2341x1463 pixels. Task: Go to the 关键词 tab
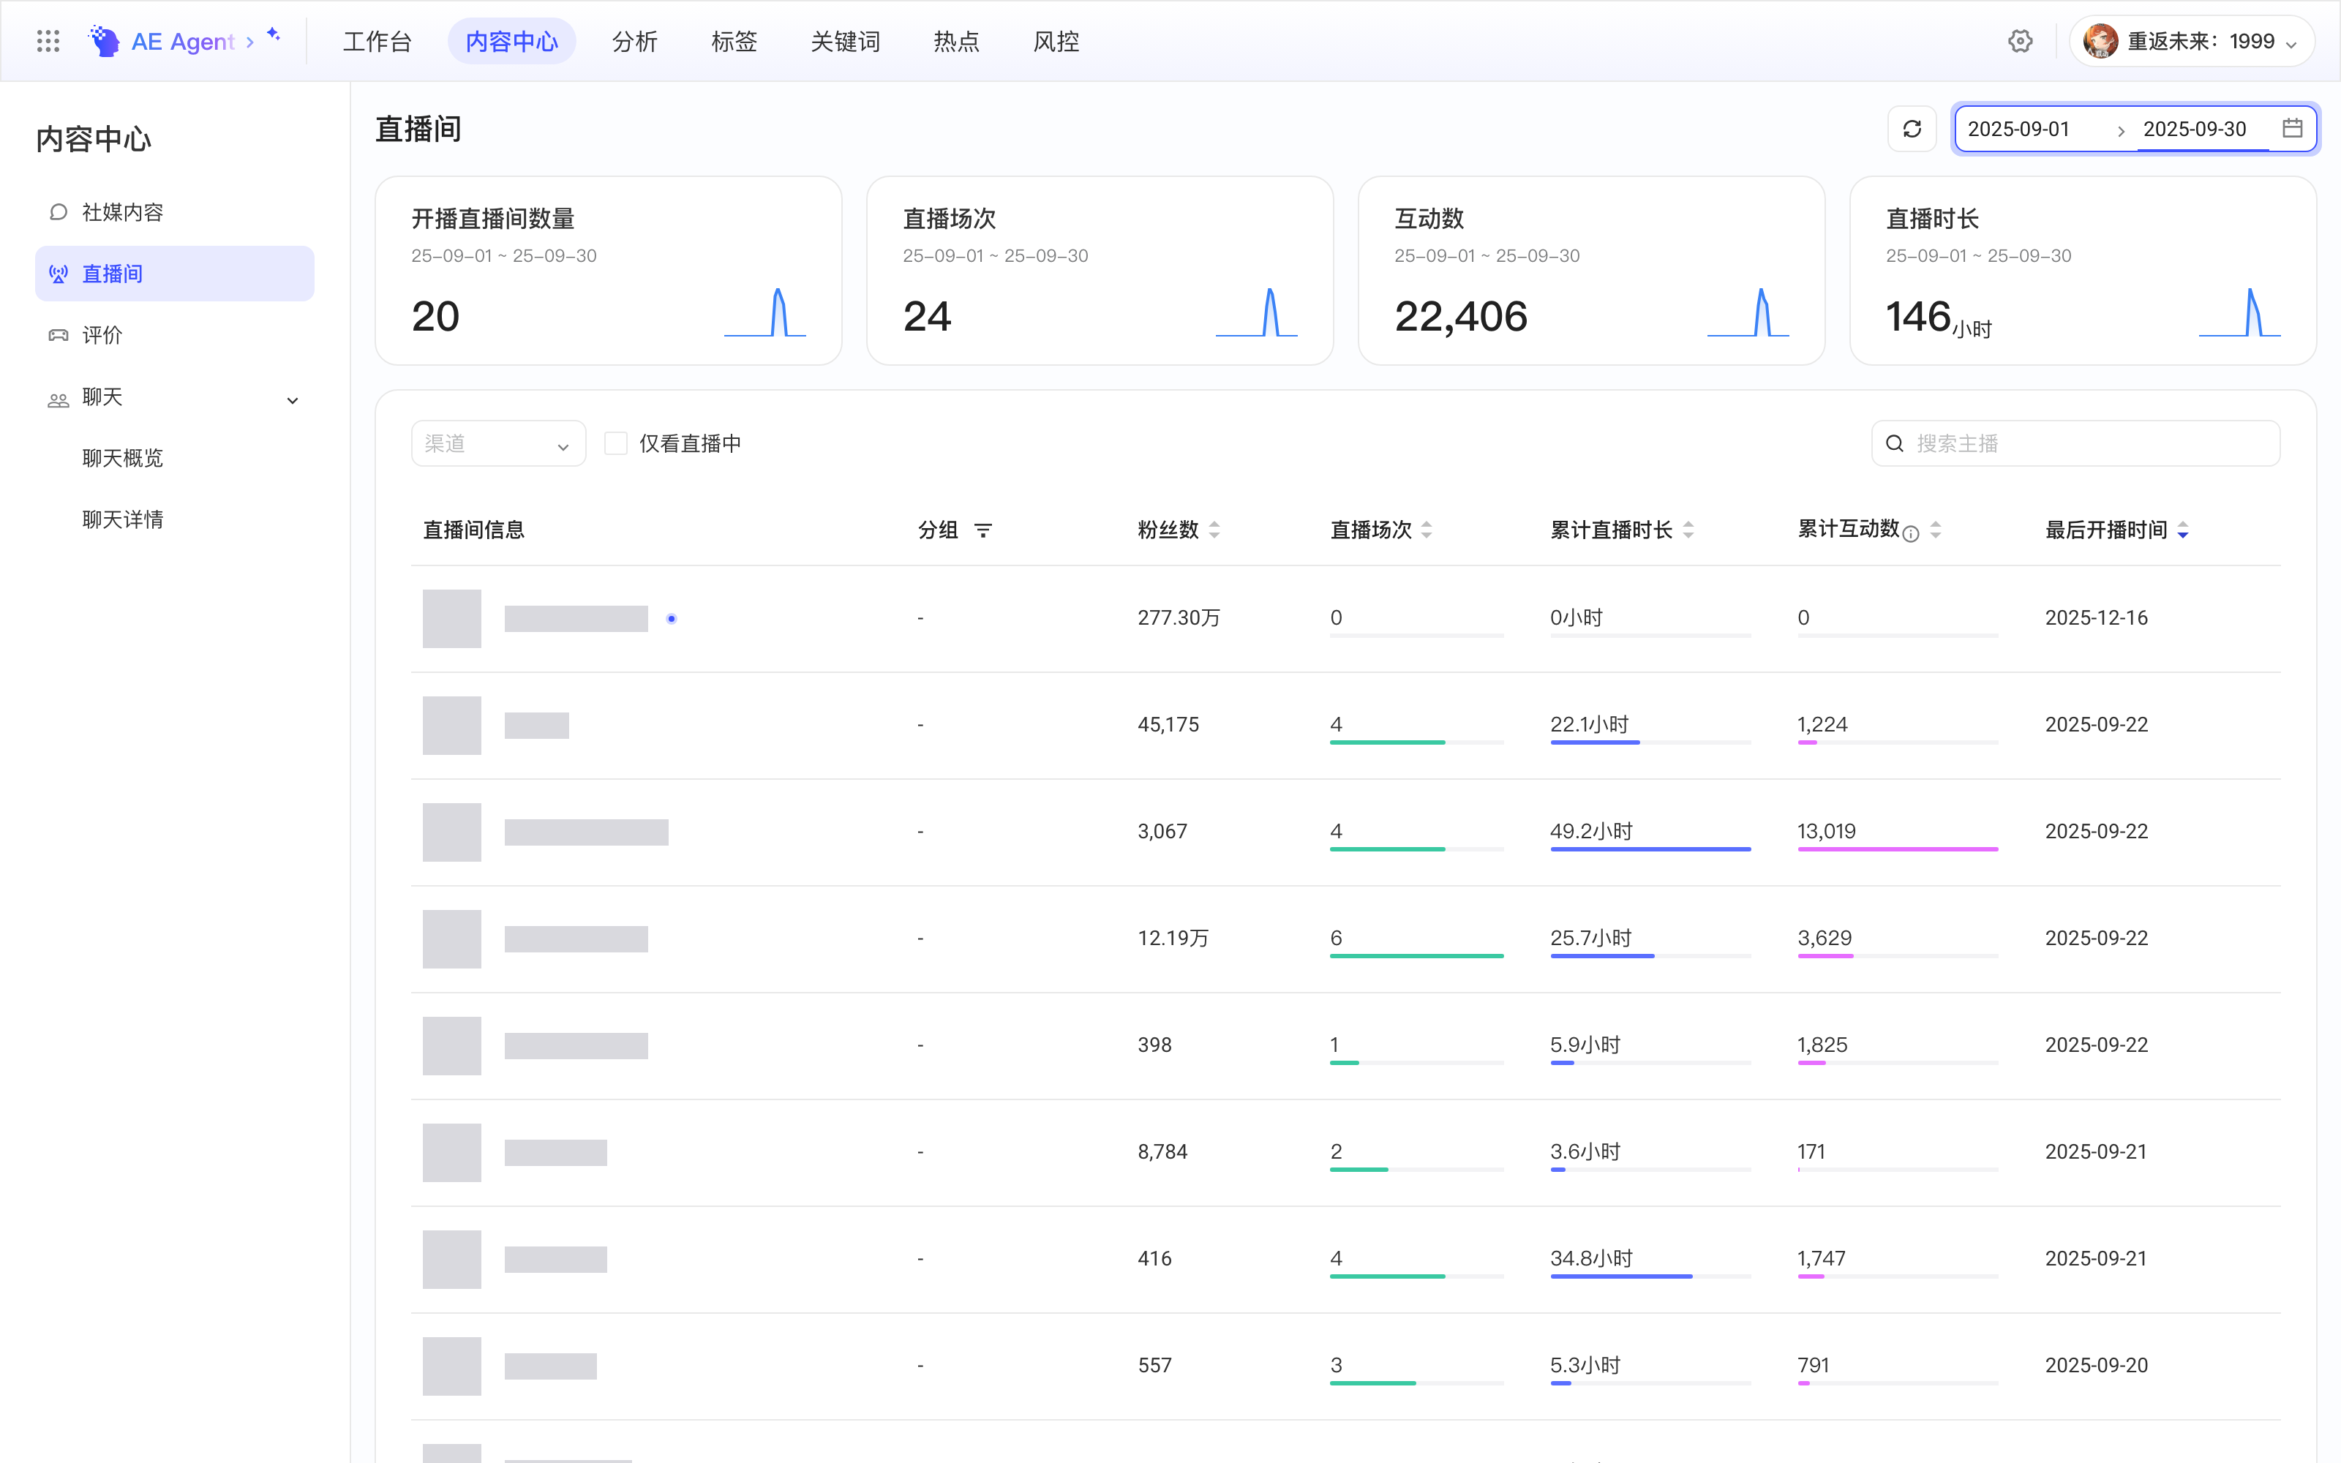click(844, 41)
